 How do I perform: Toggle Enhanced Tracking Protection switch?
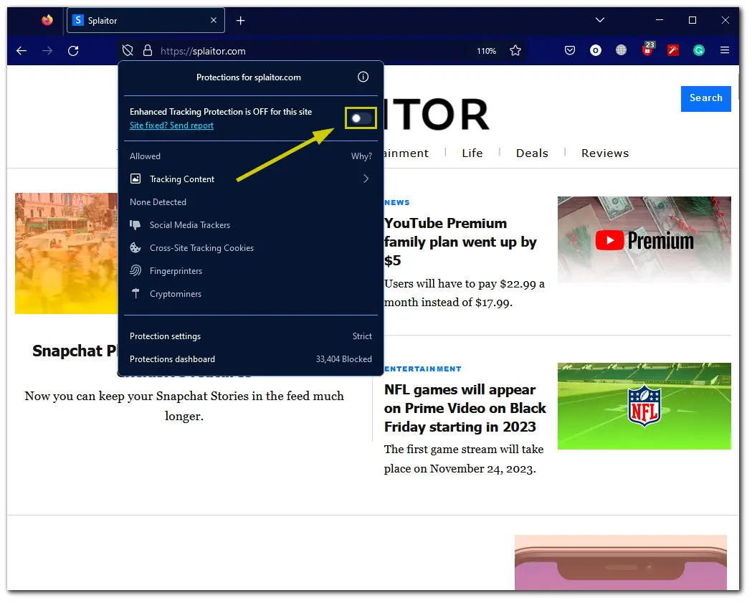361,118
